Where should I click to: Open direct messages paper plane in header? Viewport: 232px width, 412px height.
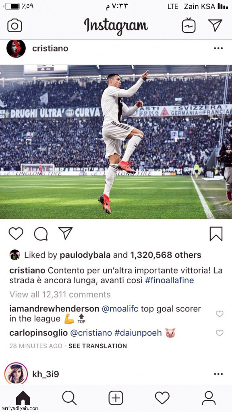[x=215, y=25]
